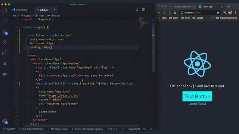The height and width of the screenshot is (134, 239).
Task: Open the Source Control view with badge
Action: (5, 32)
